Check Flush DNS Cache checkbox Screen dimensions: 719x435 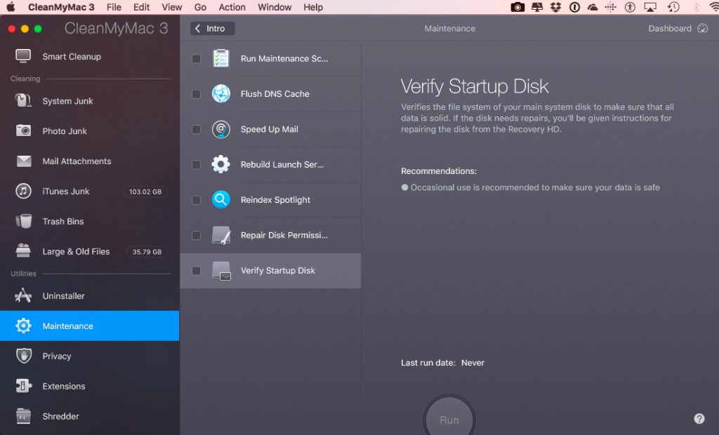[x=197, y=94]
